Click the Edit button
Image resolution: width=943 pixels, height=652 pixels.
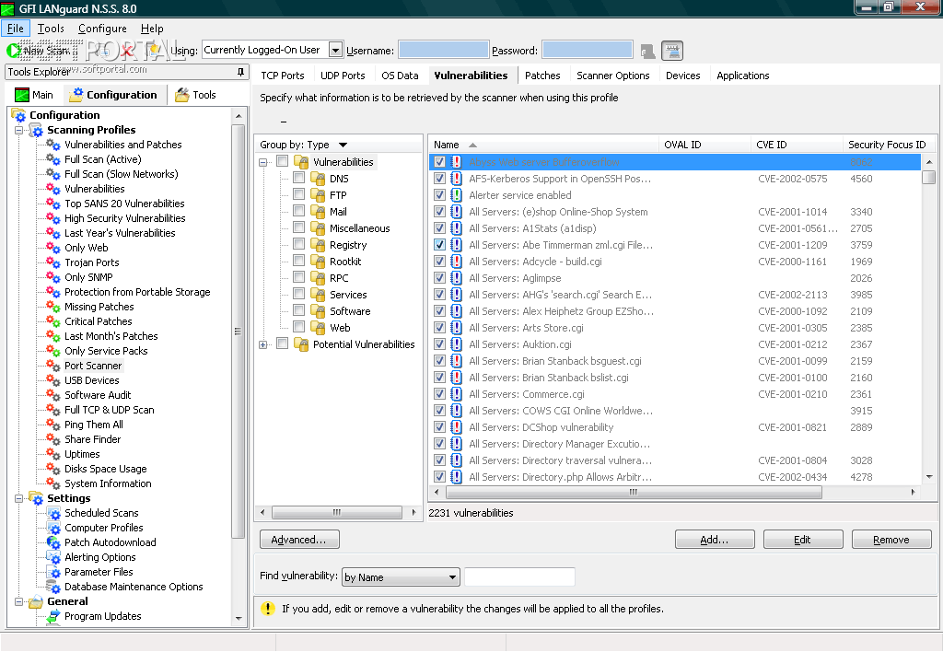pos(803,540)
